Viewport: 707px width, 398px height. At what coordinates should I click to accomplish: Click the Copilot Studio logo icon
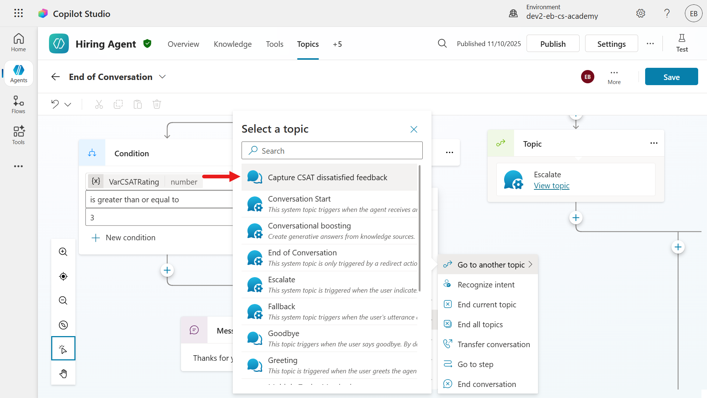(43, 14)
